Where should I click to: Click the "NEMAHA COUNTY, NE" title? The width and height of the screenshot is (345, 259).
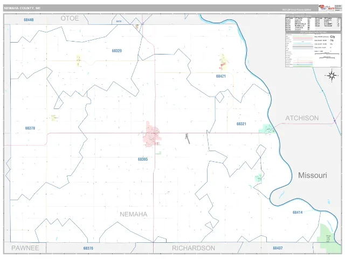click(22, 8)
